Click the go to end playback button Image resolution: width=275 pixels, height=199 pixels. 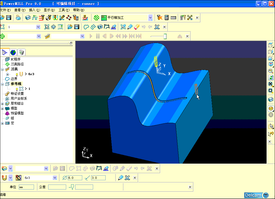coord(139,36)
